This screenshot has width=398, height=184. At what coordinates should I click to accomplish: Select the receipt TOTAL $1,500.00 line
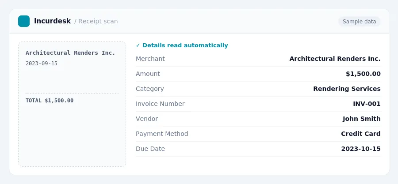point(50,101)
